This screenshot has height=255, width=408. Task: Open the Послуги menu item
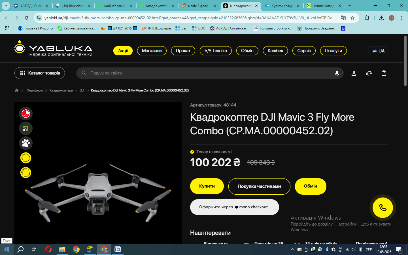pos(333,51)
